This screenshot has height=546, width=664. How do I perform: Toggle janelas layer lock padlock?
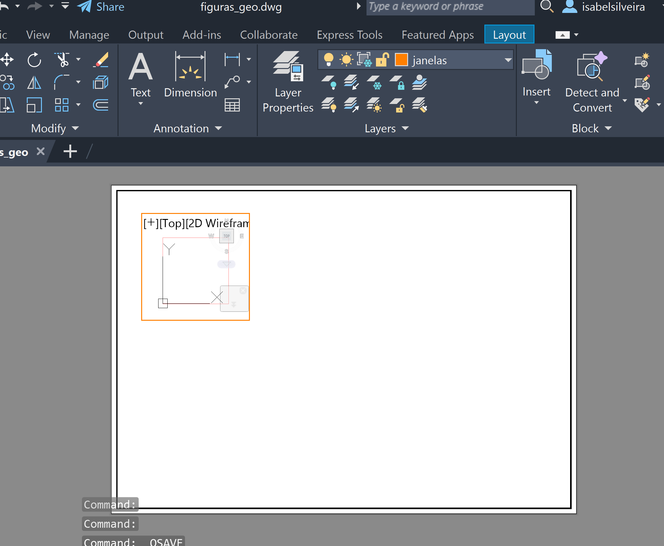[382, 60]
